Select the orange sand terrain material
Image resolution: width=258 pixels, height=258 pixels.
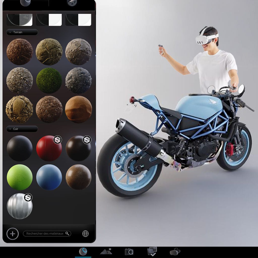(78, 109)
